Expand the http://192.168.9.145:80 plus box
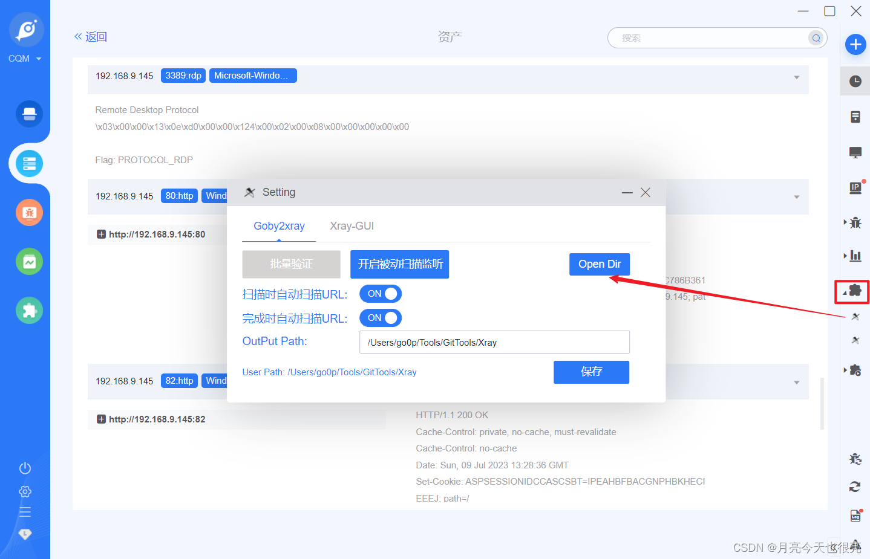The image size is (870, 559). (101, 234)
